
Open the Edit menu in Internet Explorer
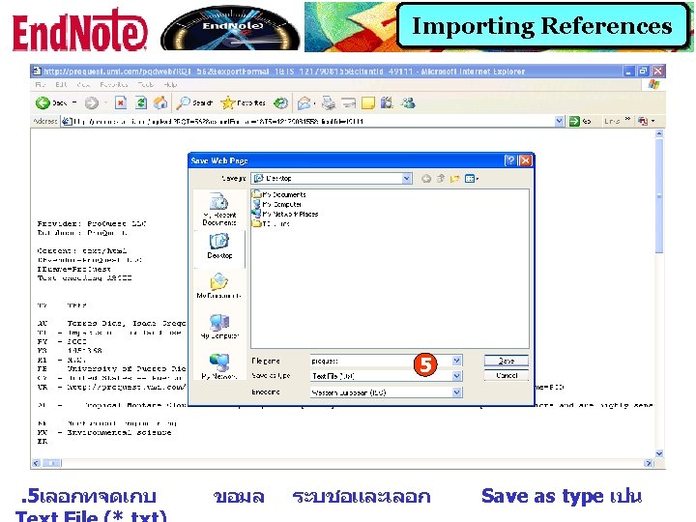61,84
